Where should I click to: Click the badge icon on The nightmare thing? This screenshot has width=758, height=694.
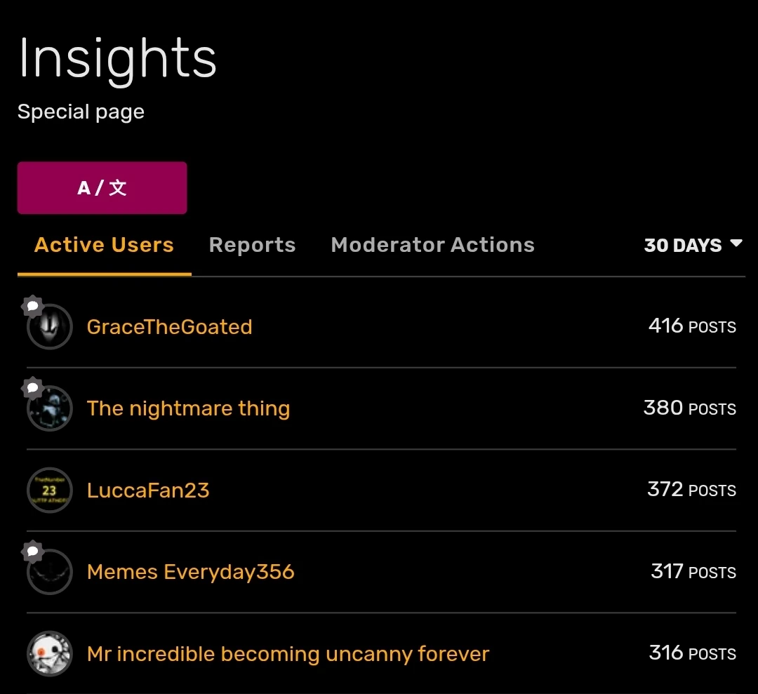(32, 387)
